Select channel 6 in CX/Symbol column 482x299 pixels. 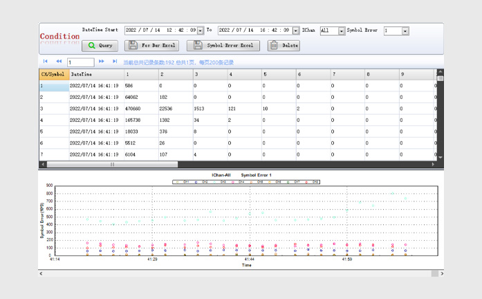[54, 143]
